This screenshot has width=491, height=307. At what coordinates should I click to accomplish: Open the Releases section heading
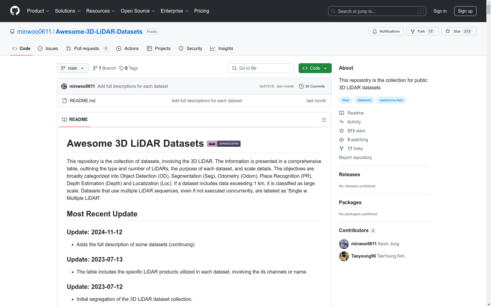pos(350,174)
